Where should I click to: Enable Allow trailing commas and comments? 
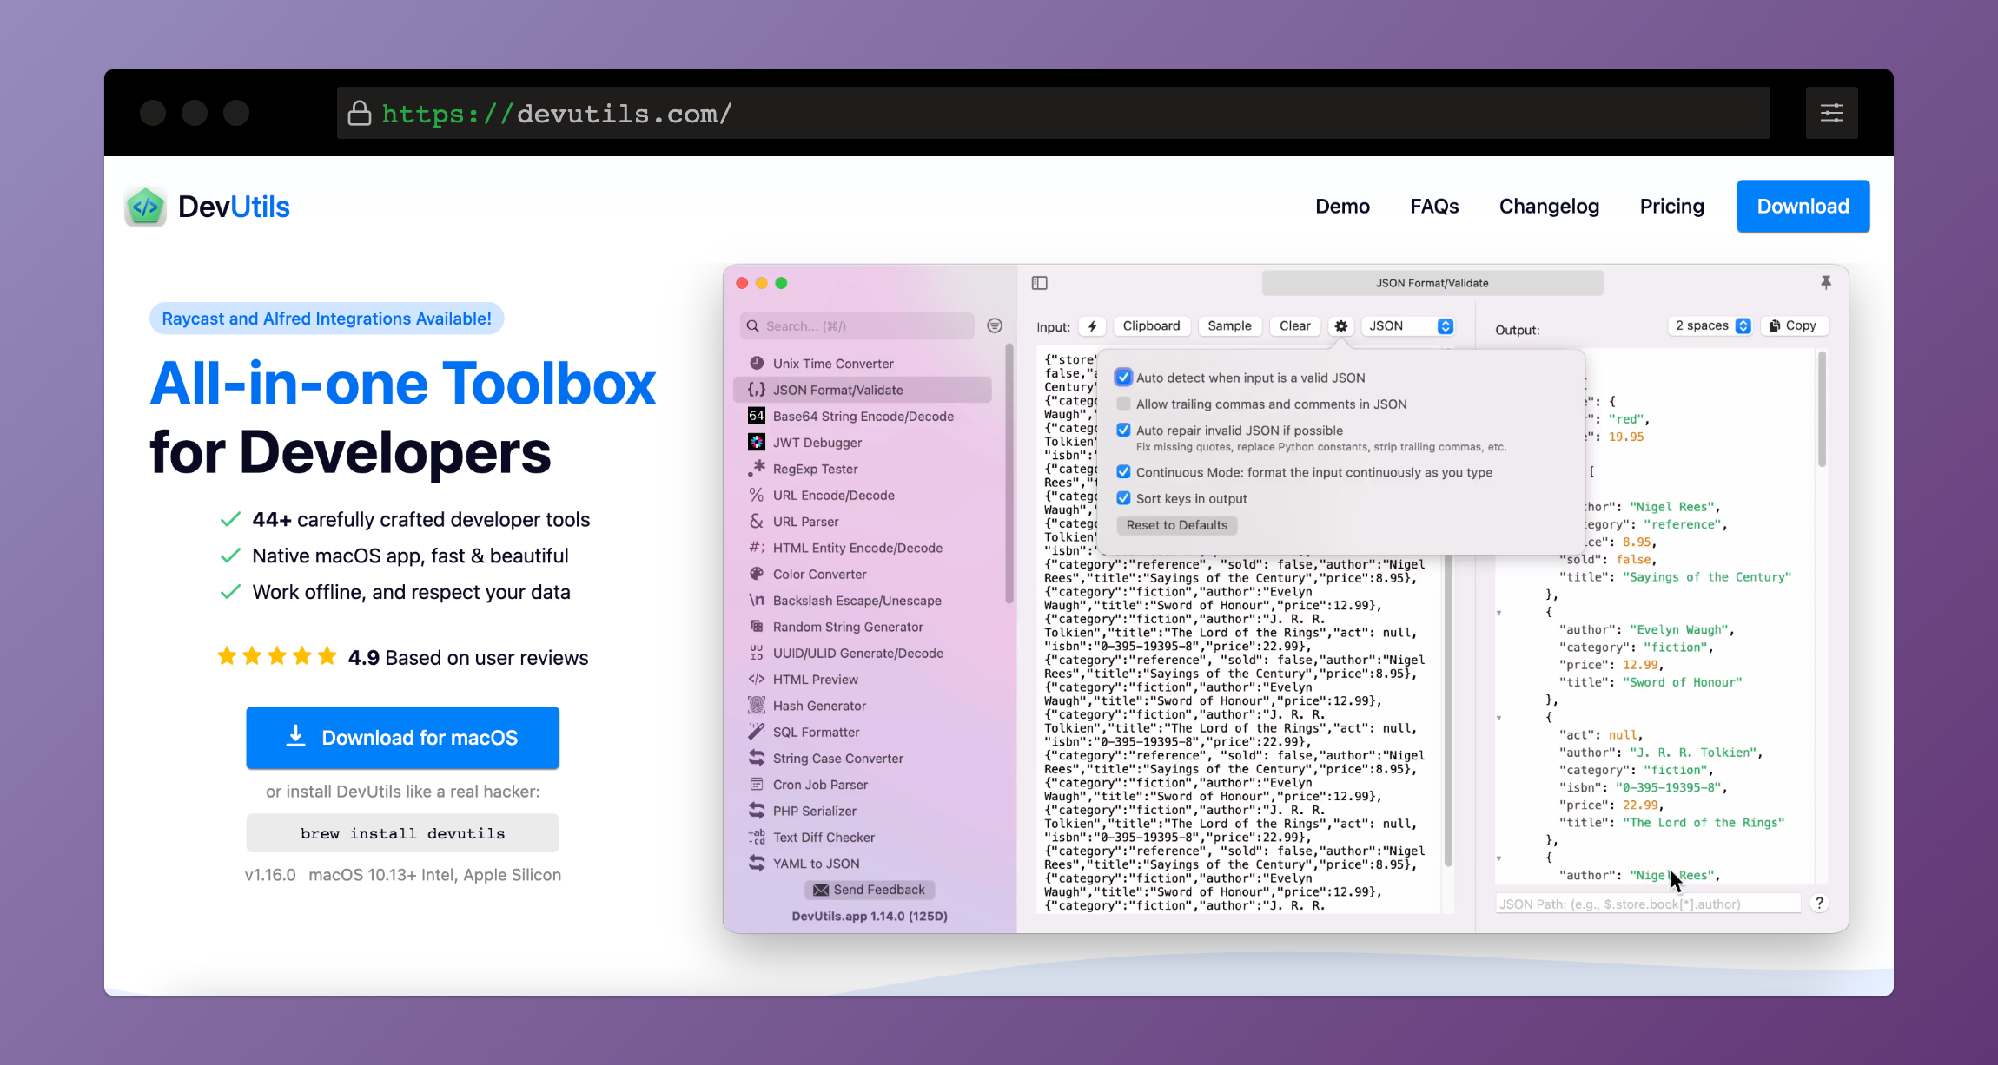(1123, 404)
